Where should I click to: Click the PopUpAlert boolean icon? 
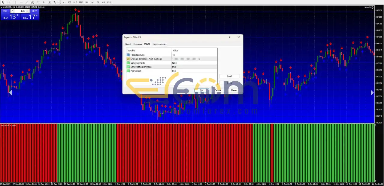[128, 71]
